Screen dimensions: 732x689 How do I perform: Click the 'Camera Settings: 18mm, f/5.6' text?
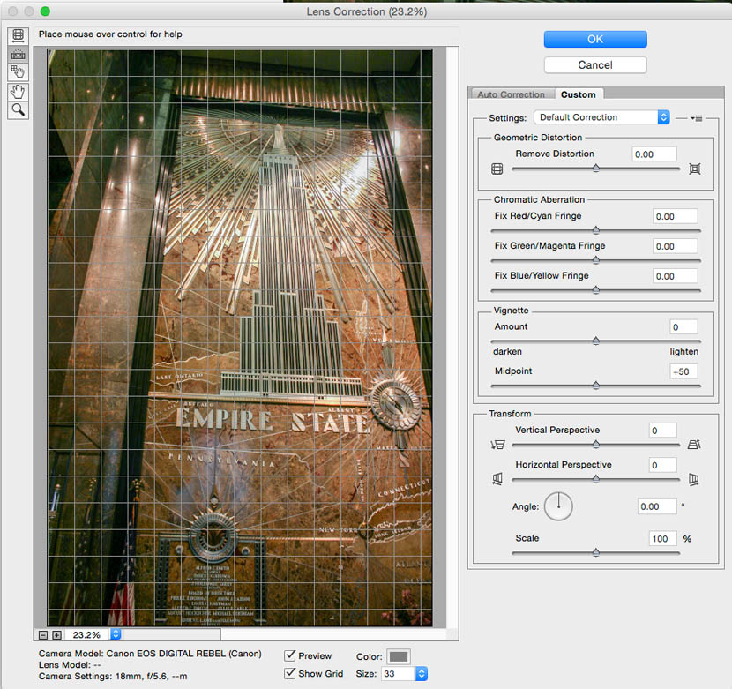click(113, 676)
